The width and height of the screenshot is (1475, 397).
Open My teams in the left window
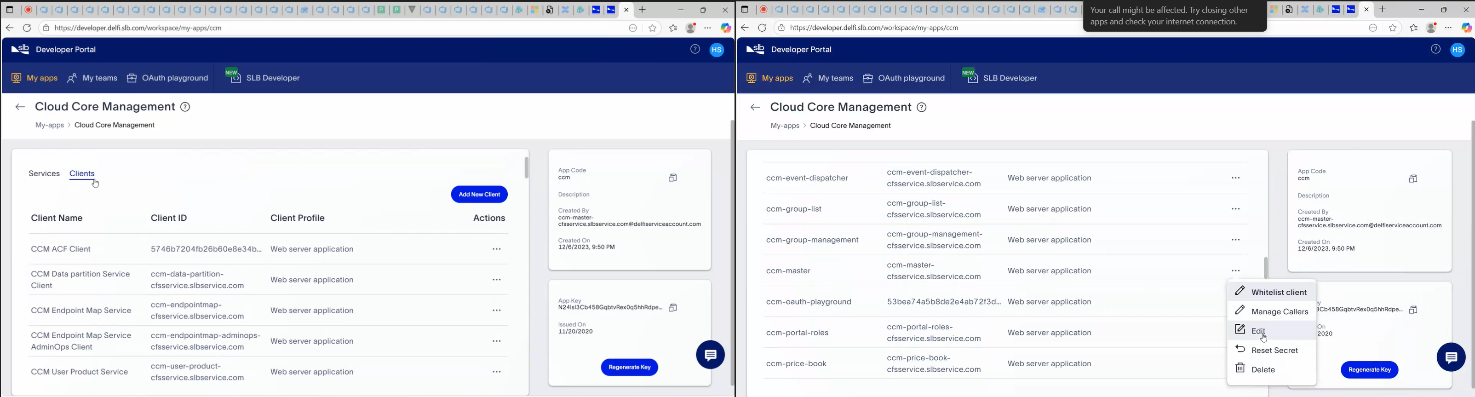pos(92,79)
